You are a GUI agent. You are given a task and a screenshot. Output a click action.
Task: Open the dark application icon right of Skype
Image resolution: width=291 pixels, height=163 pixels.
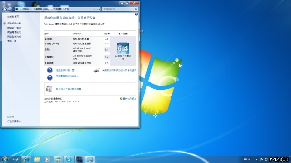coord(80,159)
